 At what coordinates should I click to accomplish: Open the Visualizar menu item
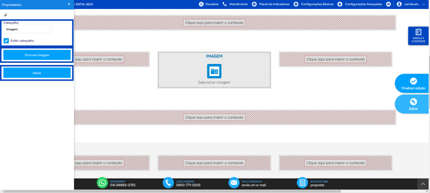209,4
